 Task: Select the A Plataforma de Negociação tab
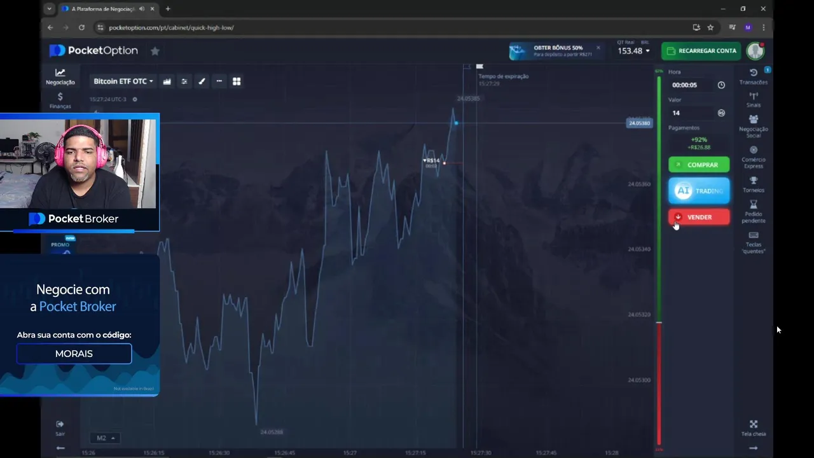pyautogui.click(x=102, y=9)
